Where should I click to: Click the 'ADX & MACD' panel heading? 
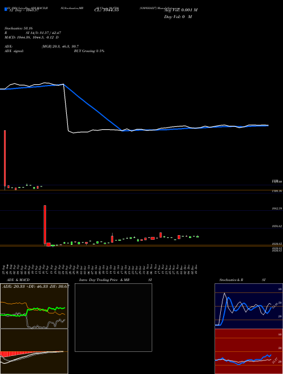pyautogui.click(x=18, y=280)
